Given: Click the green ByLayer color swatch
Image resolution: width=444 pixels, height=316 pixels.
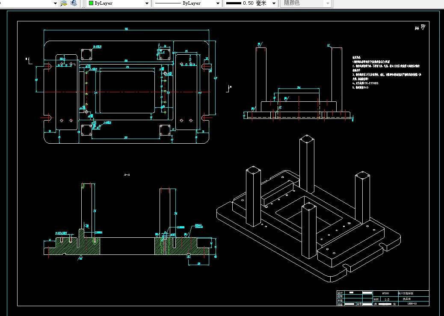Looking at the screenshot, I should click(x=91, y=3).
